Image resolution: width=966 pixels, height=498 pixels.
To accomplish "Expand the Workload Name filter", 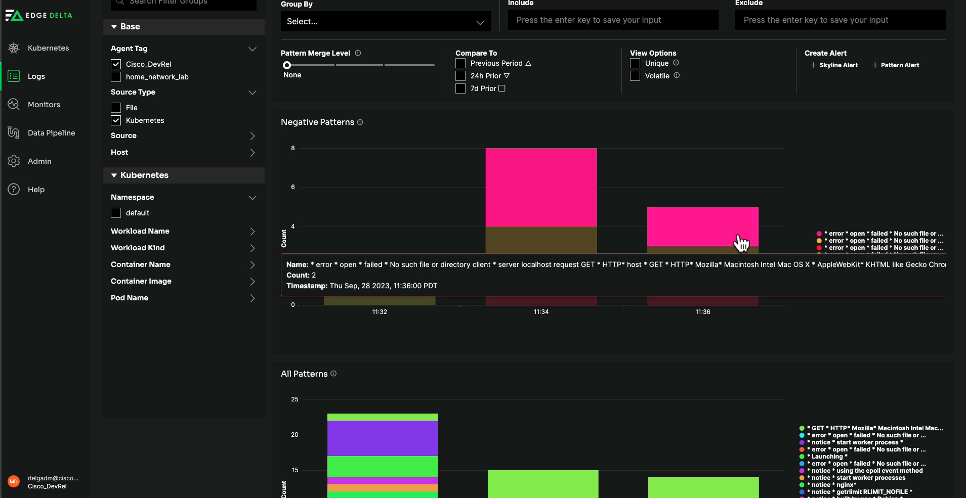I will (252, 231).
